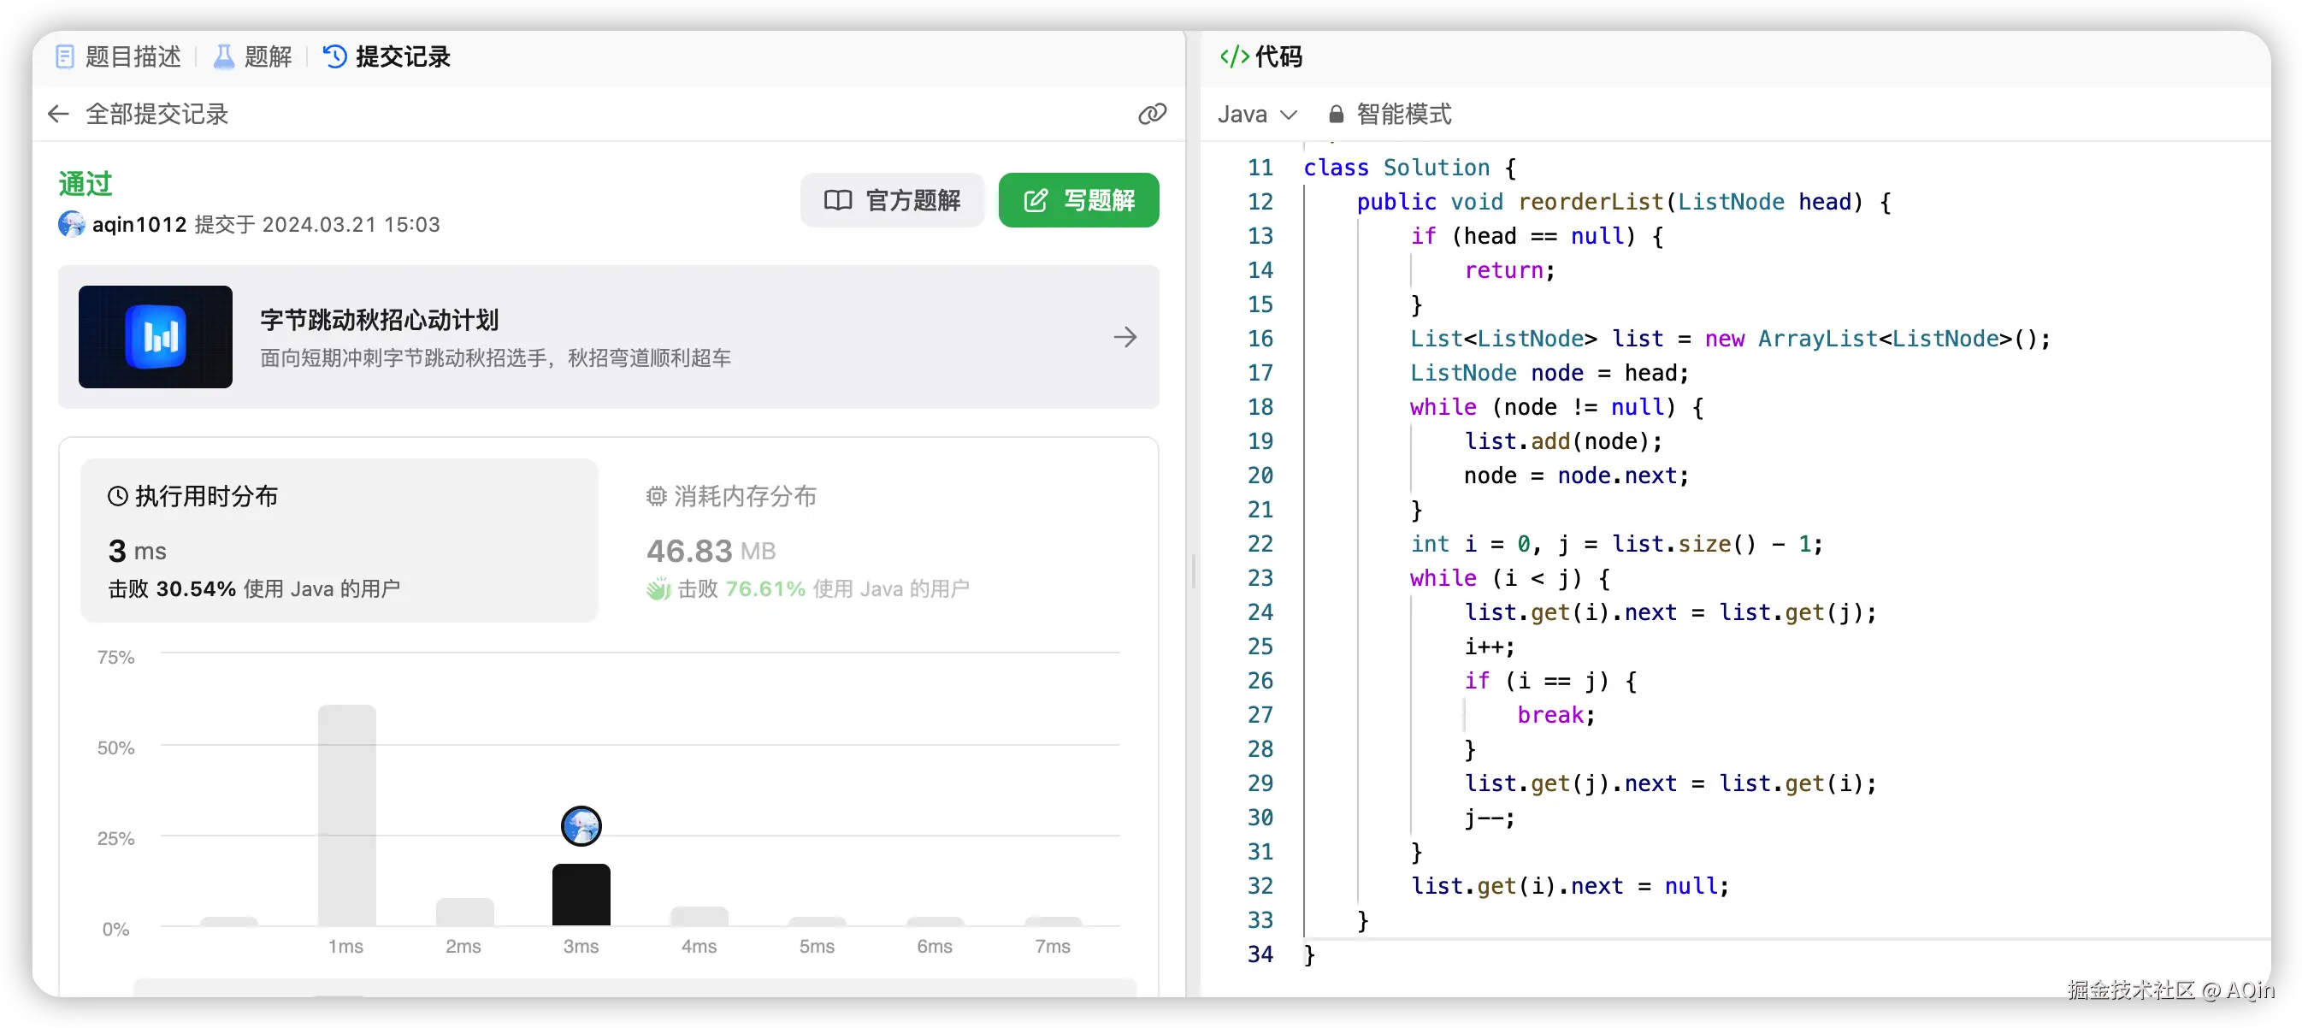Click the 官方题解 button
This screenshot has width=2302, height=1028.
pyautogui.click(x=892, y=200)
